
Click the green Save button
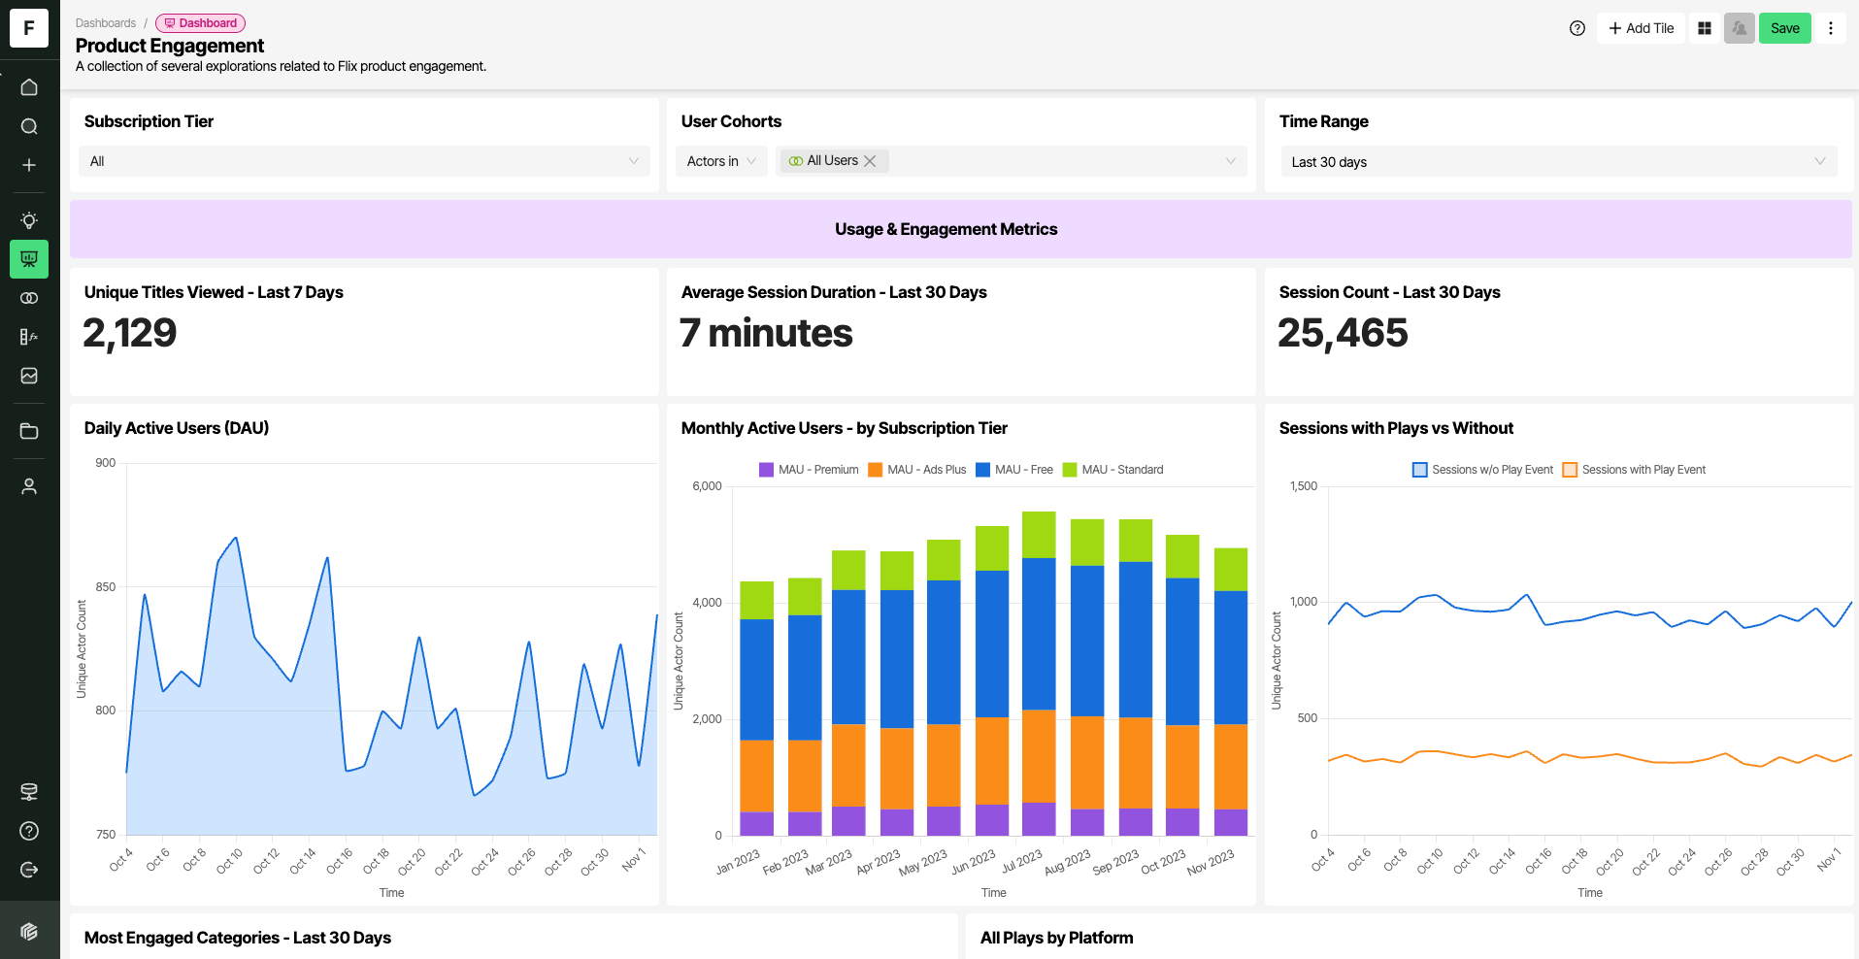coord(1784,28)
